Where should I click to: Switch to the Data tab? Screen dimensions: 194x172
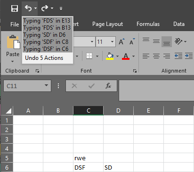[x=179, y=24]
